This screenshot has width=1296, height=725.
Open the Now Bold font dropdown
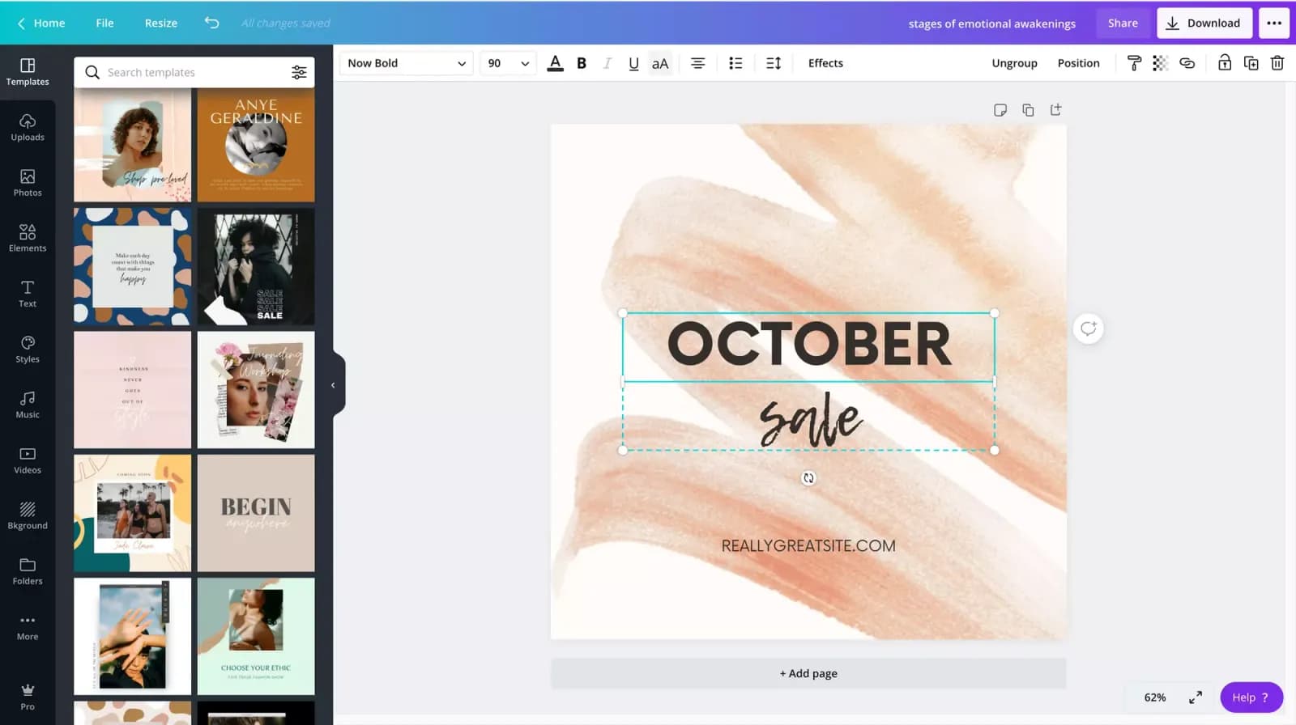click(x=406, y=63)
